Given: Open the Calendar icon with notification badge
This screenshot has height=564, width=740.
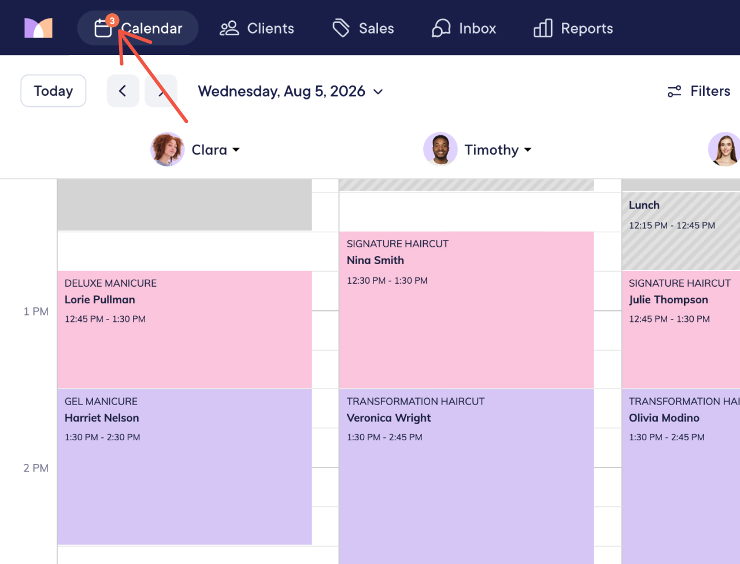Looking at the screenshot, I should (104, 27).
